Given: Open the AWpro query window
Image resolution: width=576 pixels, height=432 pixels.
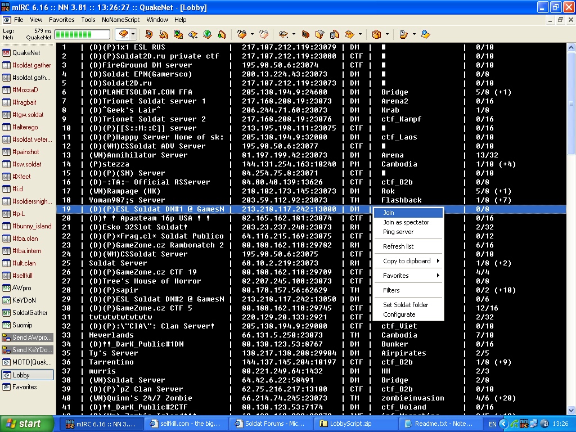Looking at the screenshot, I should [x=28, y=288].
